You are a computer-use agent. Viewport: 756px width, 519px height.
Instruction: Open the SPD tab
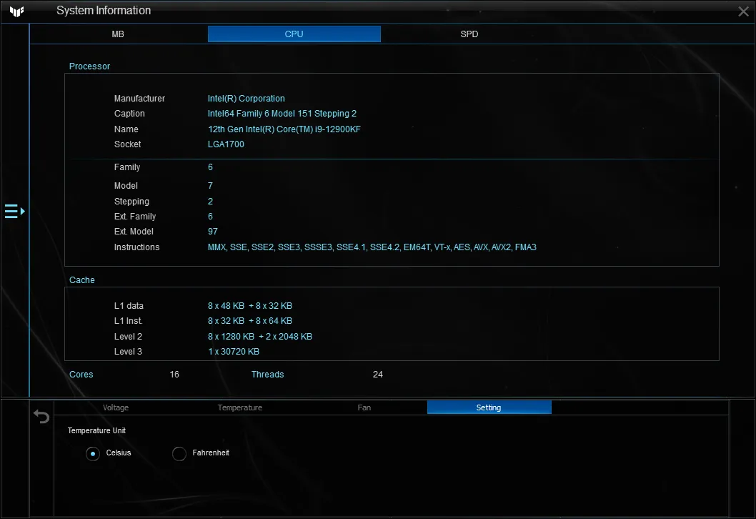pyautogui.click(x=469, y=34)
